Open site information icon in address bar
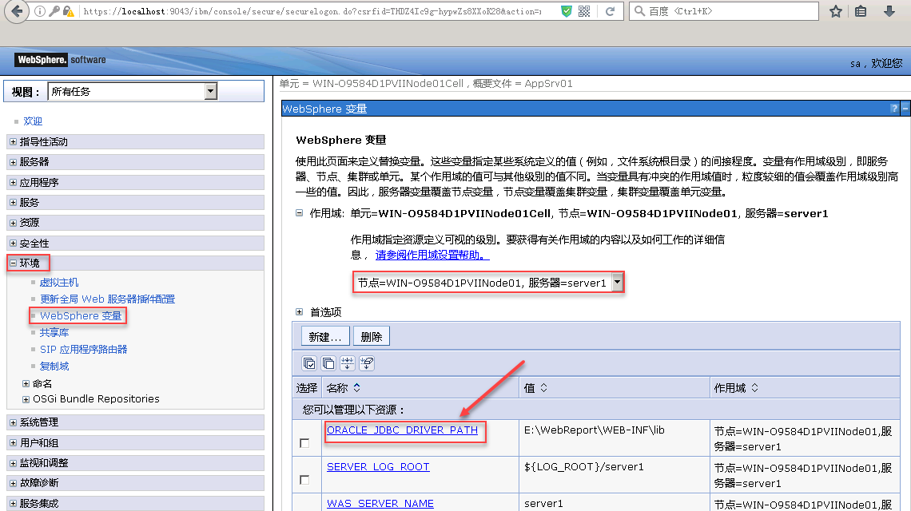 tap(39, 11)
